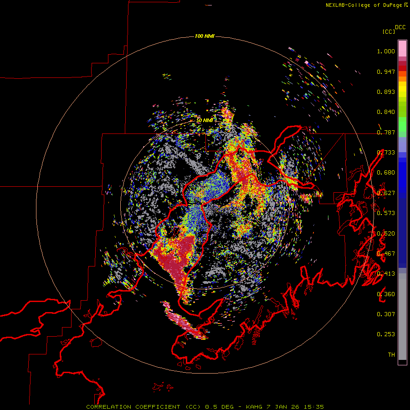The height and width of the screenshot is (410, 410).
Task: Click the 100 NMI range ring label
Action: coord(205,36)
